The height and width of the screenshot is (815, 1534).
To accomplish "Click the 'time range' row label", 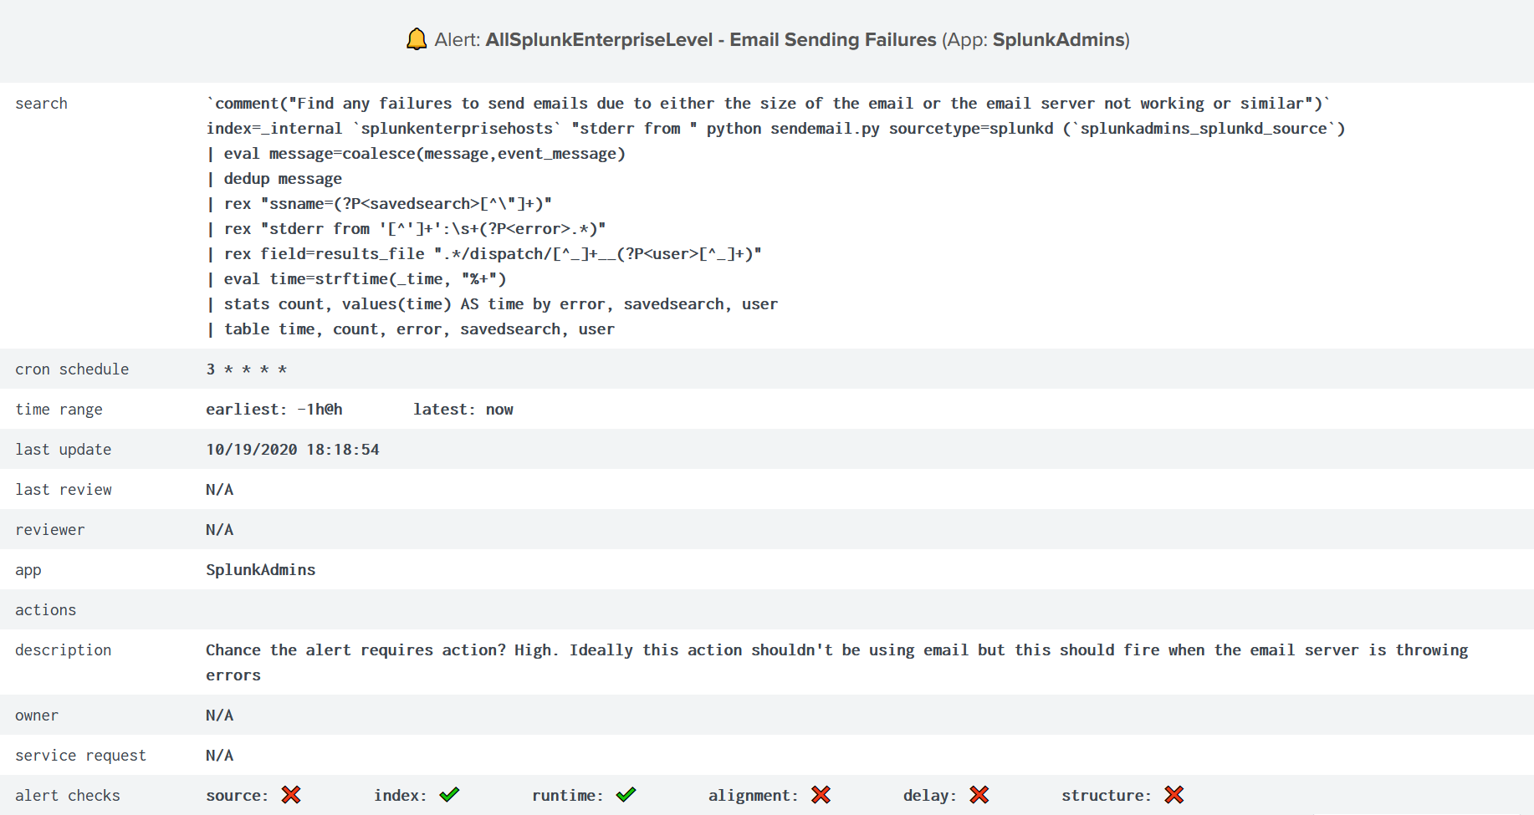I will click(59, 410).
